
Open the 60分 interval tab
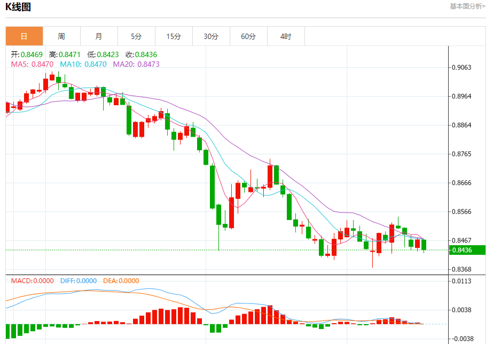[x=249, y=36]
